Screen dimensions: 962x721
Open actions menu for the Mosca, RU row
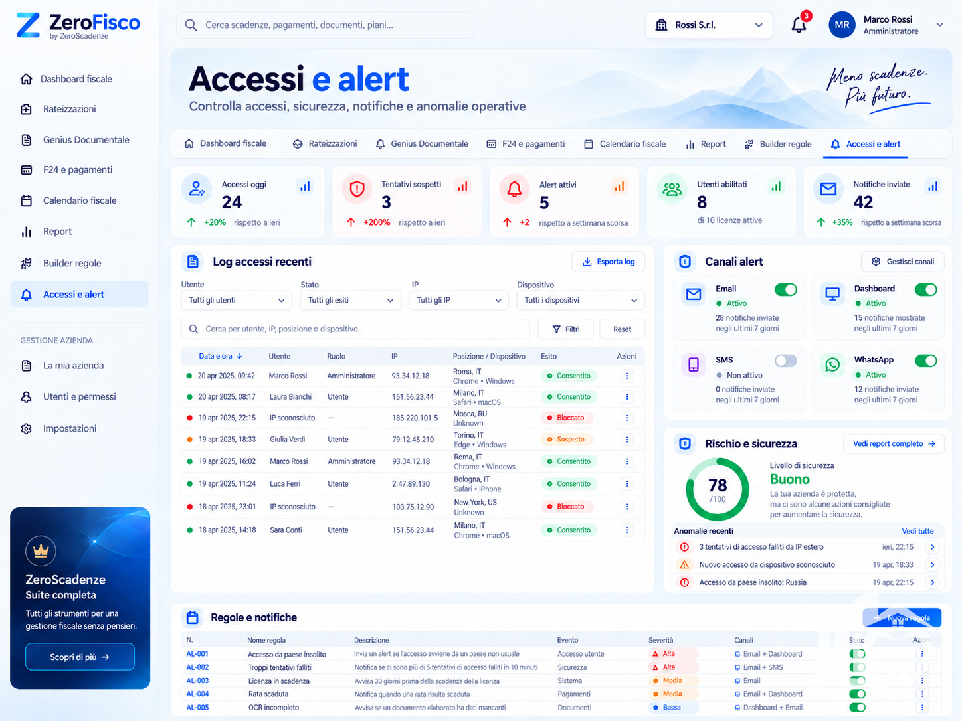(x=626, y=418)
